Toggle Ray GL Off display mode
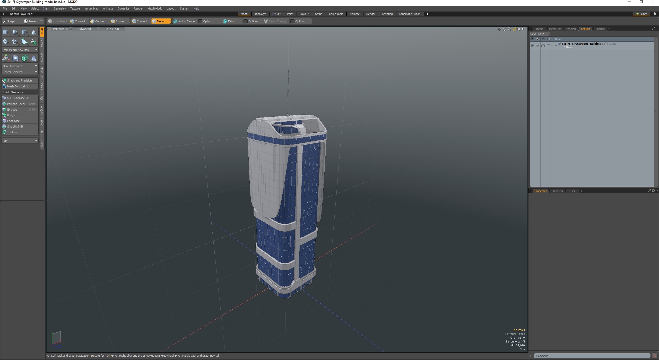 tap(111, 29)
